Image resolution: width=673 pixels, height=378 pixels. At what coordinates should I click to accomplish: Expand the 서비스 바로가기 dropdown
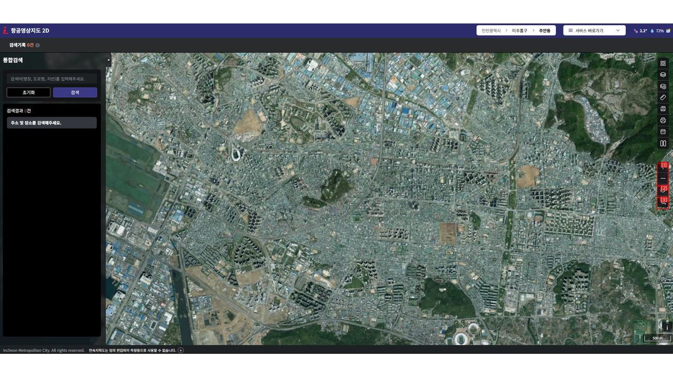tap(594, 30)
